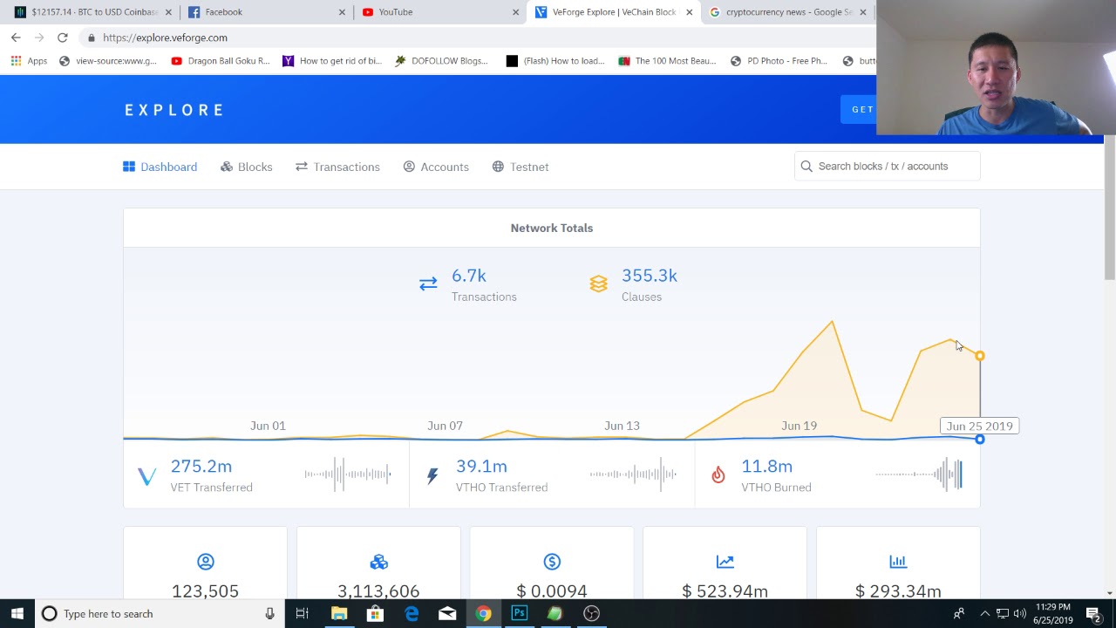This screenshot has width=1116, height=628.
Task: Click the VTHO Burned flame icon
Action: coord(718,474)
